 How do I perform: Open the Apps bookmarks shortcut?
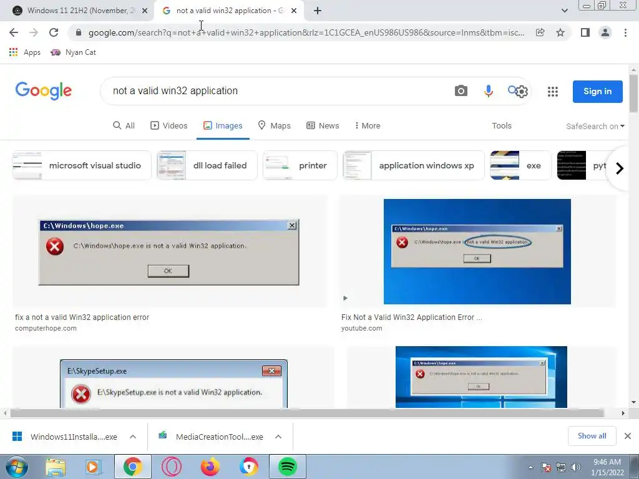pos(25,52)
